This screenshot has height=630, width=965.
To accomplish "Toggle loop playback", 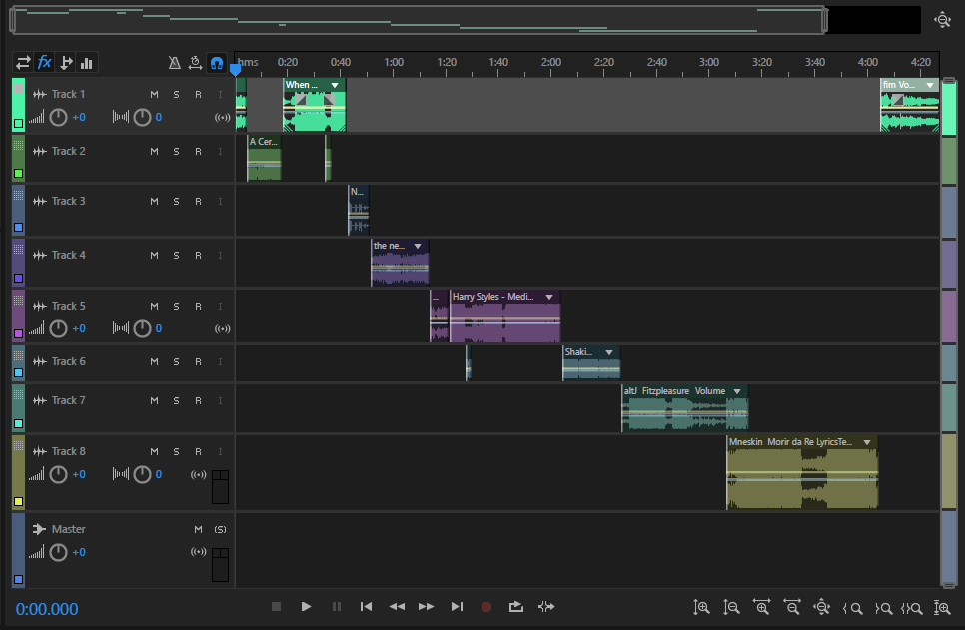I will pyautogui.click(x=515, y=606).
